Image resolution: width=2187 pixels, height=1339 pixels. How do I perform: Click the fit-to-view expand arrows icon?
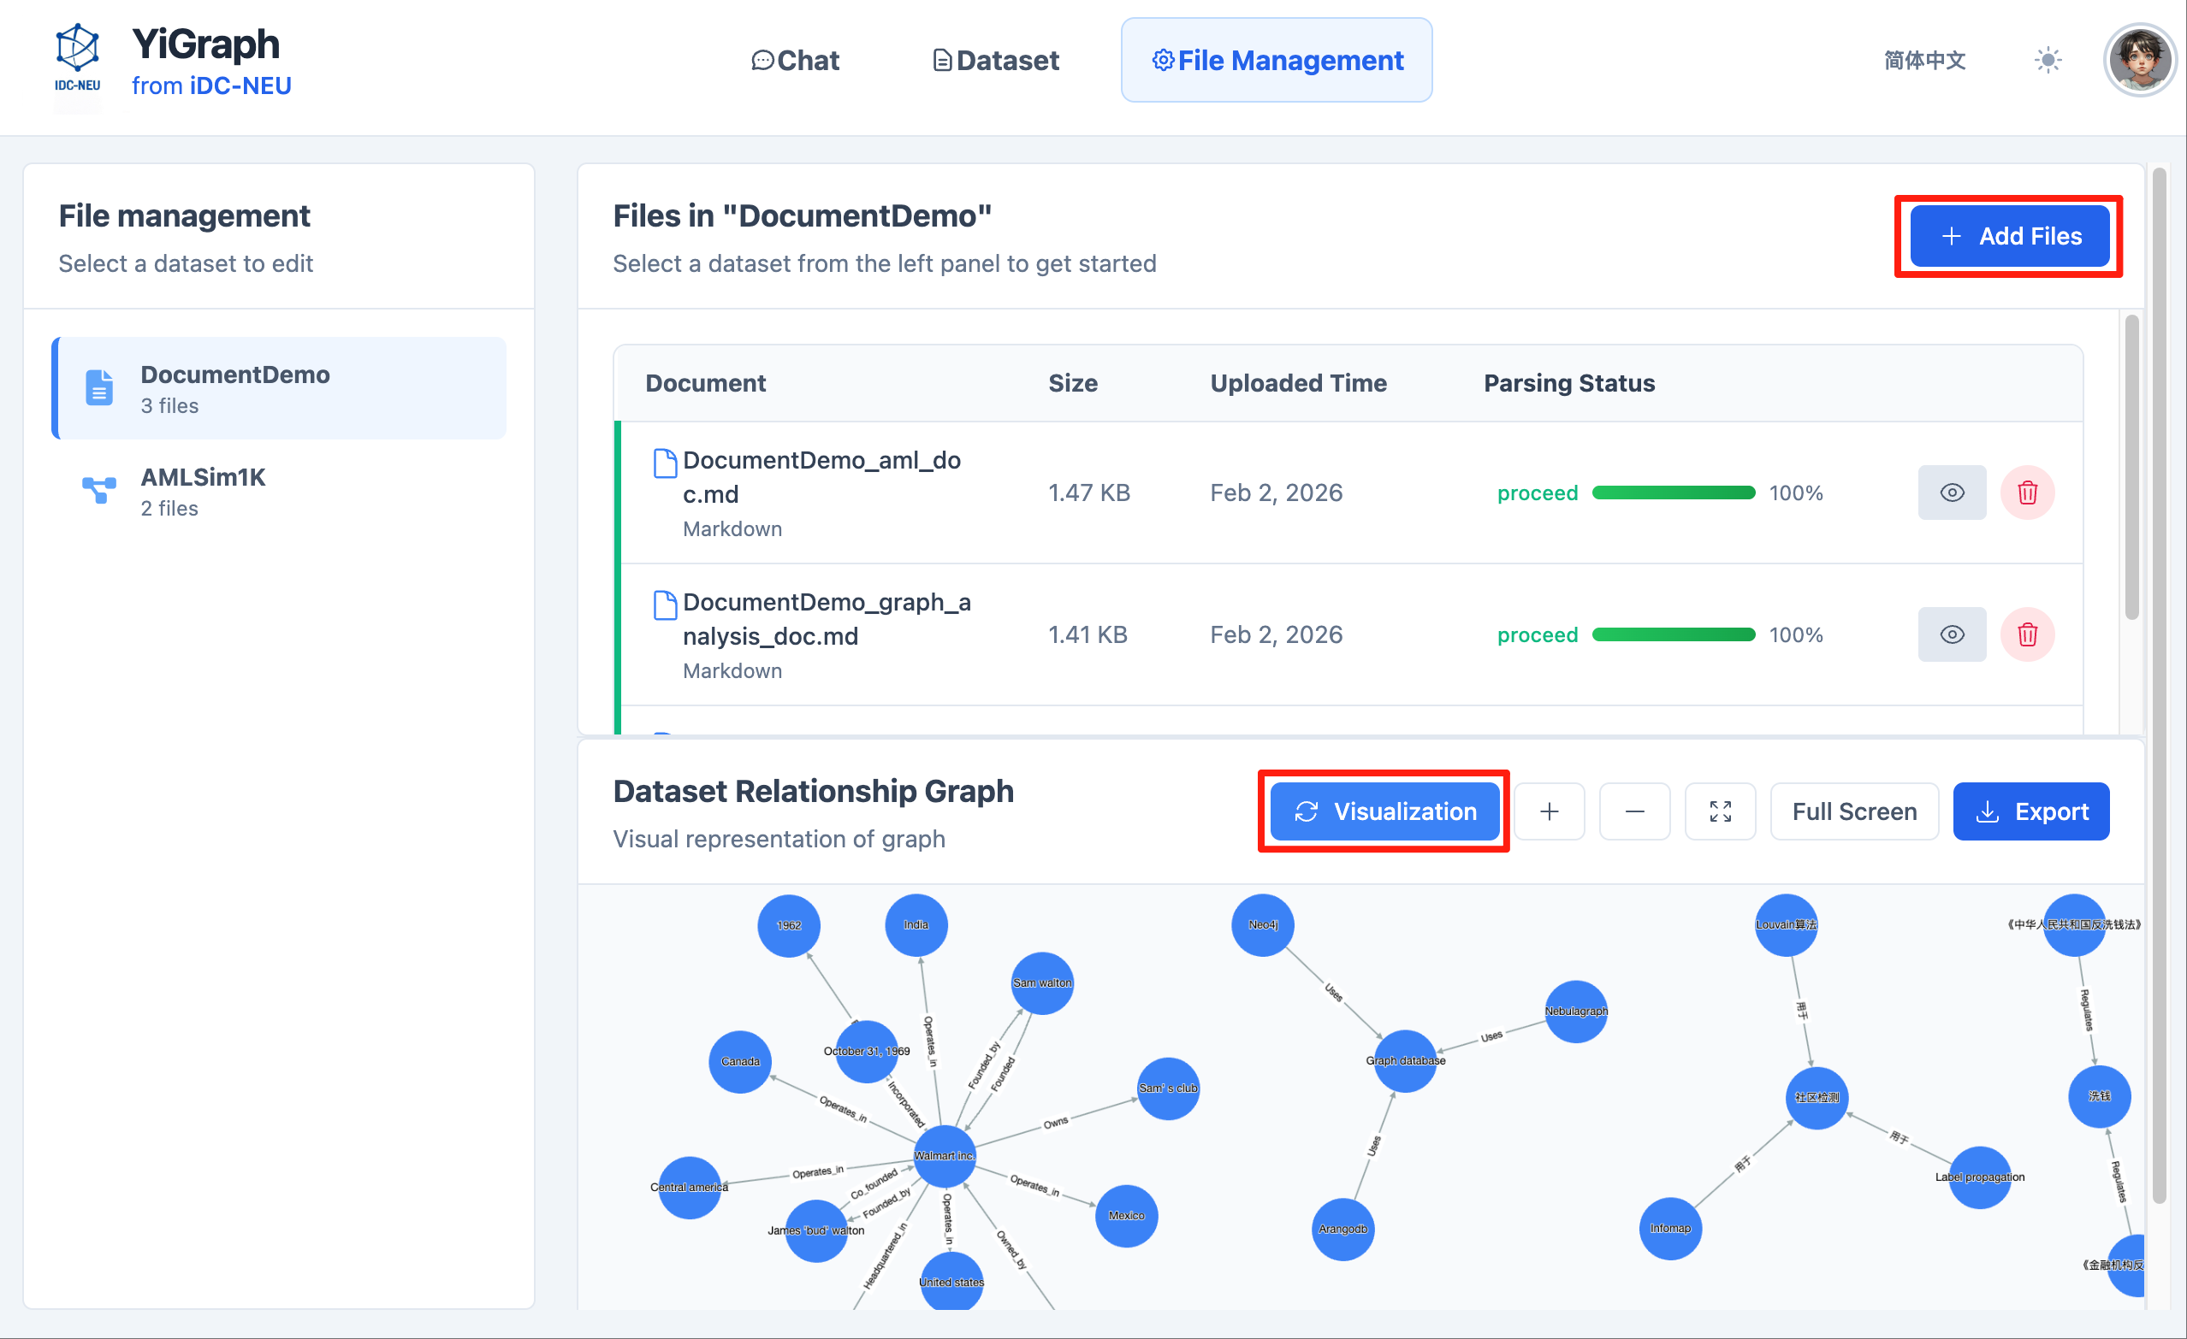[x=1719, y=811]
